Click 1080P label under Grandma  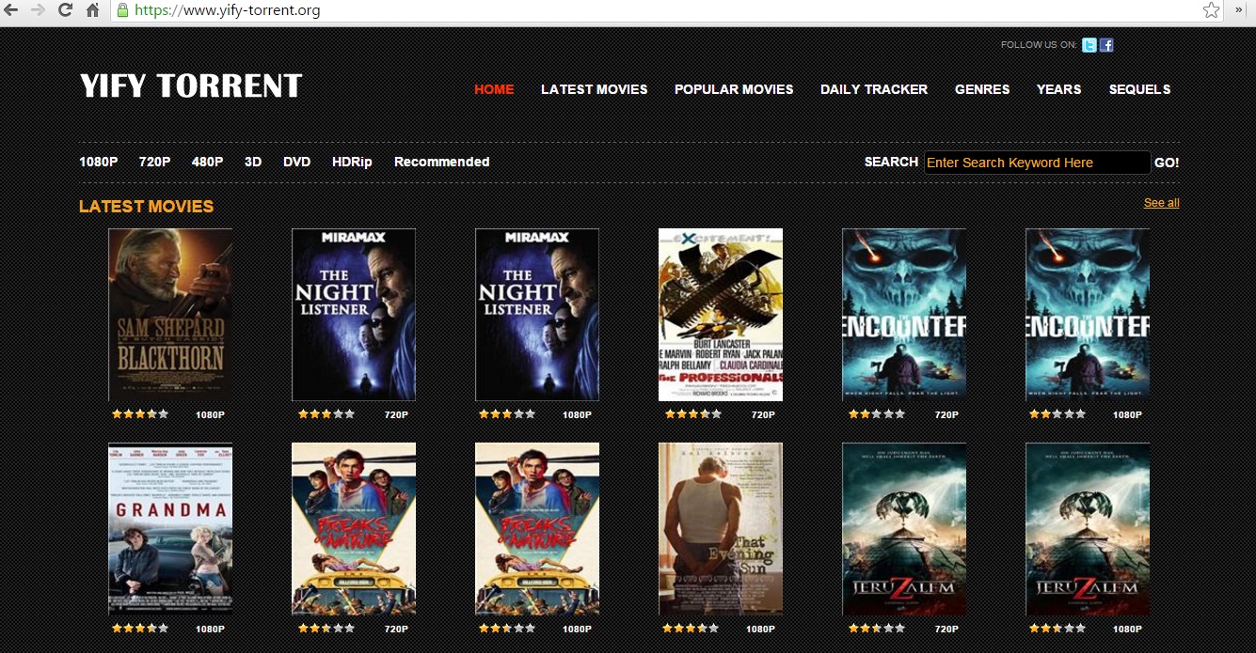pyautogui.click(x=210, y=629)
